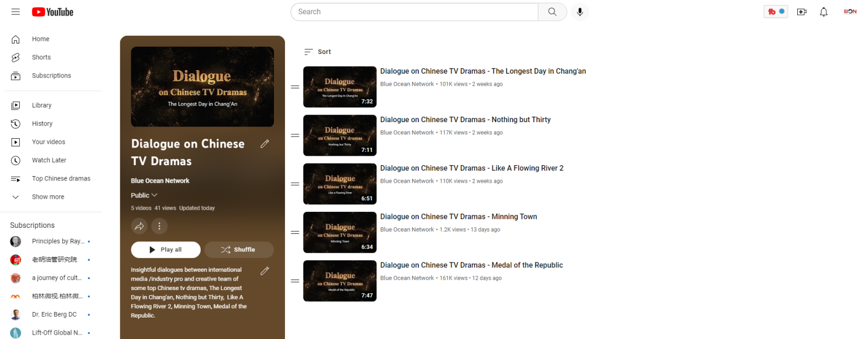Play the 7:47 Medal of the Republic thumbnail
Image resolution: width=865 pixels, height=339 pixels.
(340, 281)
